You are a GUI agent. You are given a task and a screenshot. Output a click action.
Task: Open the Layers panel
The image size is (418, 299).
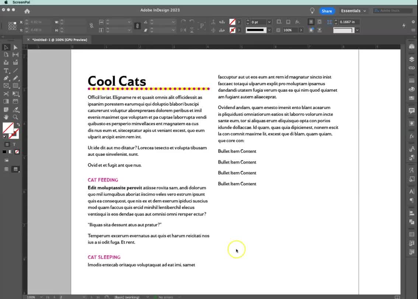pos(412,59)
